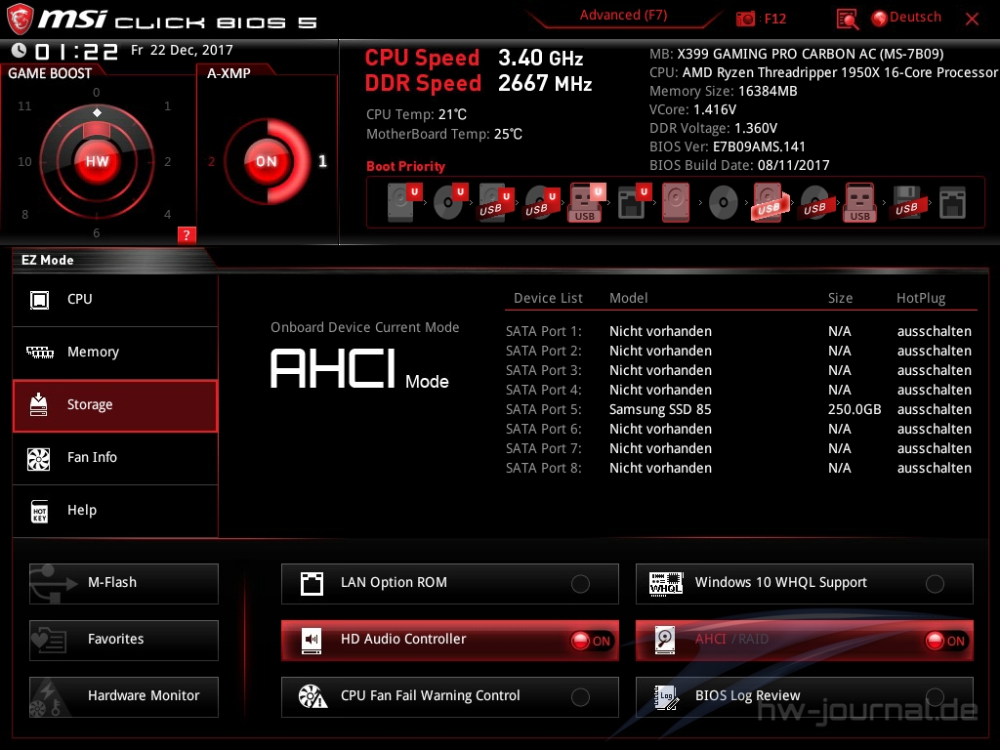Select the UEFI CD/DVD boot device icon

coord(449,202)
